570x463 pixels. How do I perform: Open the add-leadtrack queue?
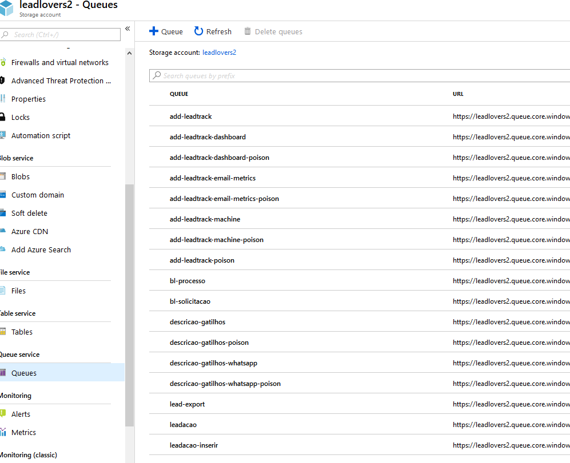pos(190,116)
